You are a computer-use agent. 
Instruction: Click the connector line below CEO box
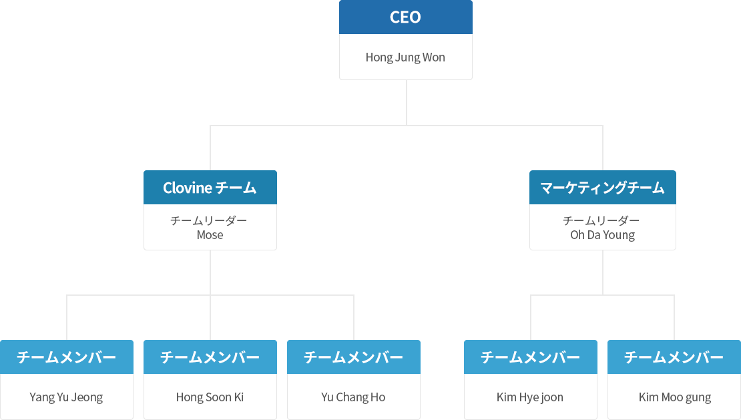coord(407,103)
